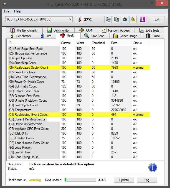Select (DE) Loaded Hours row

79,138
